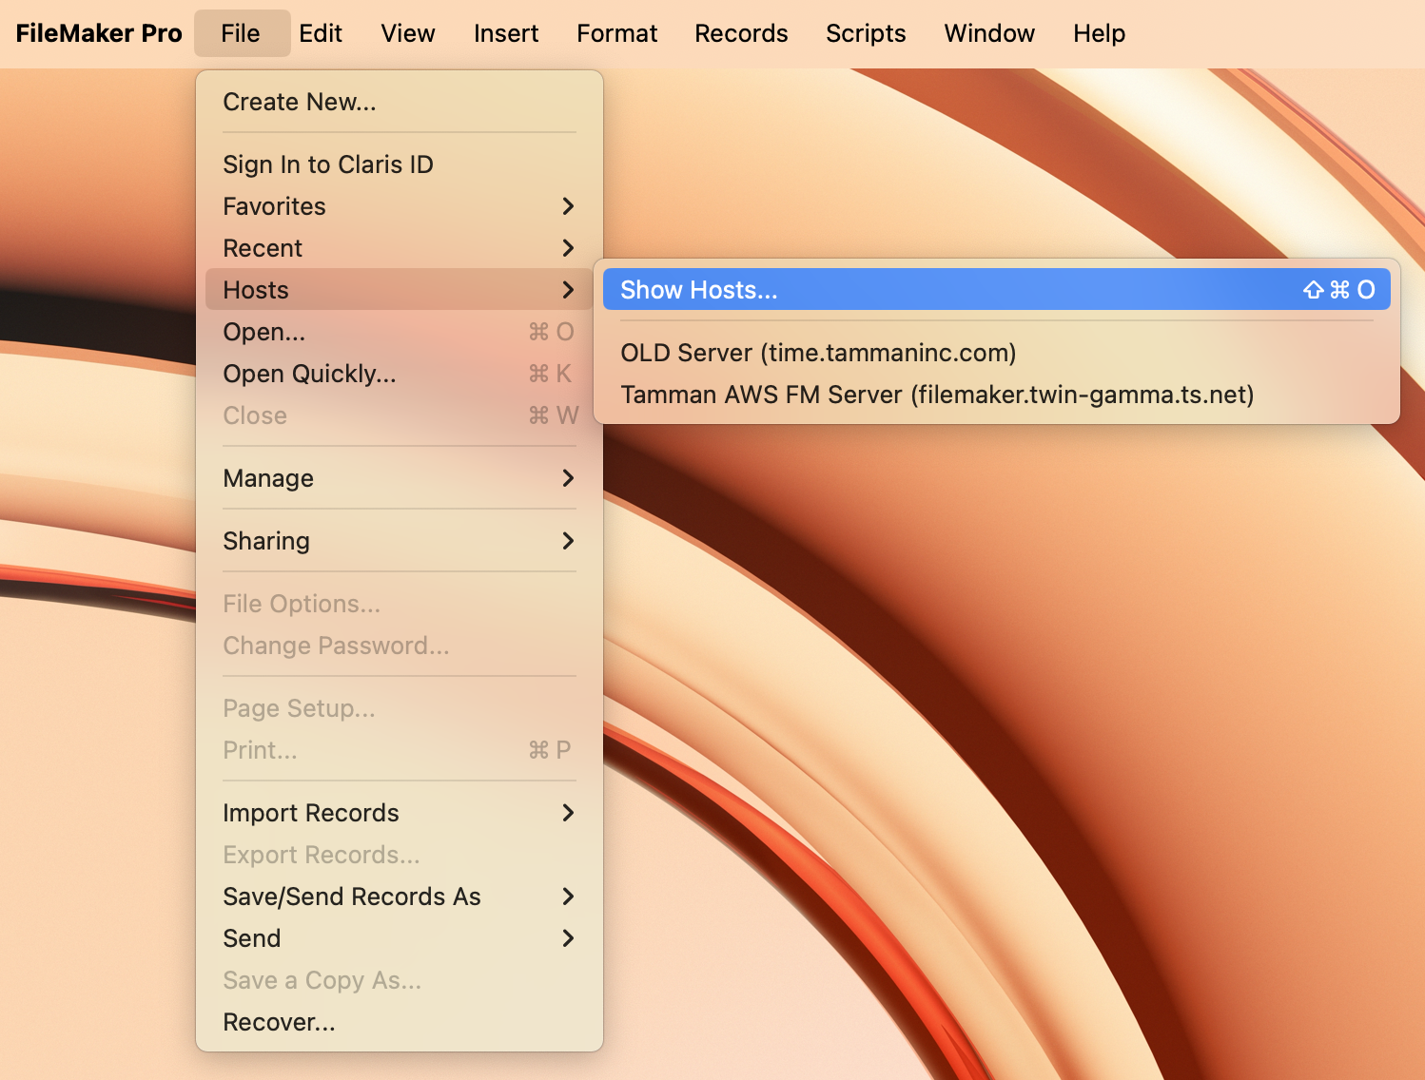Expand Save/Send Records As submenu
The height and width of the screenshot is (1080, 1425).
[x=400, y=897]
